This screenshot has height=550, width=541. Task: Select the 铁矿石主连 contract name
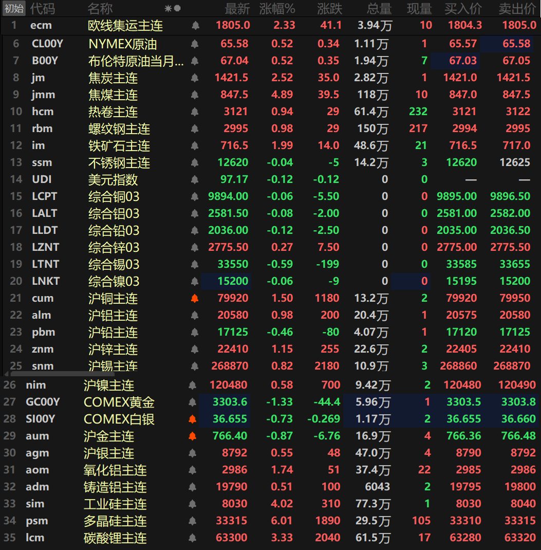[x=119, y=146]
